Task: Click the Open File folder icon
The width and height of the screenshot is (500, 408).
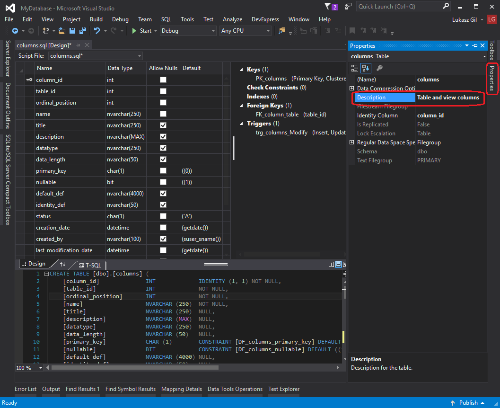Action: [x=62, y=31]
